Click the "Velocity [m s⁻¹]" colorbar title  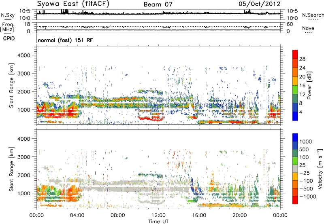pos(320,169)
